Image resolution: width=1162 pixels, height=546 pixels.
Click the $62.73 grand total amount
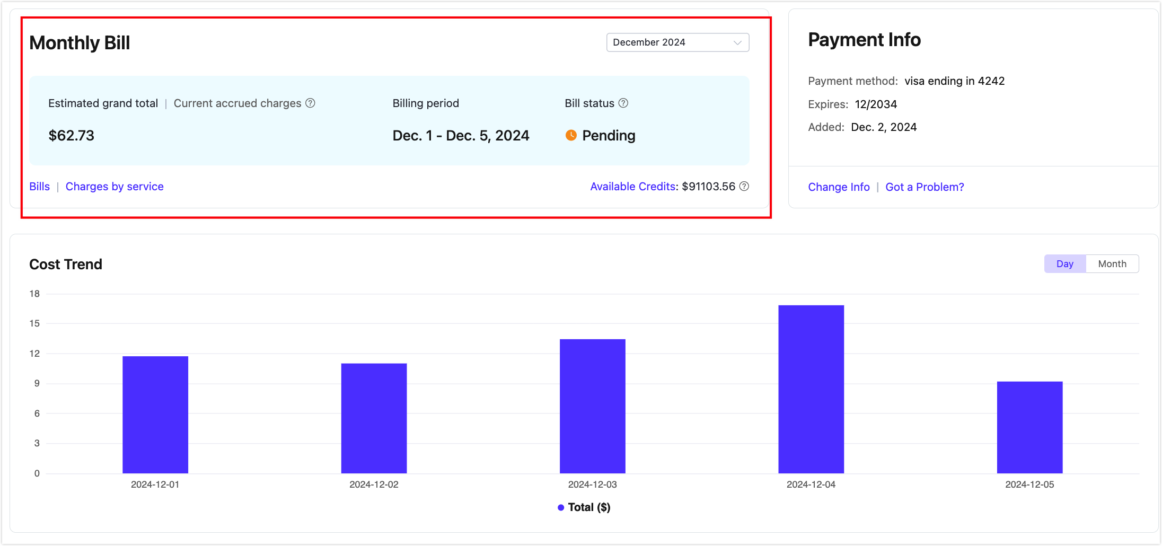tap(72, 136)
